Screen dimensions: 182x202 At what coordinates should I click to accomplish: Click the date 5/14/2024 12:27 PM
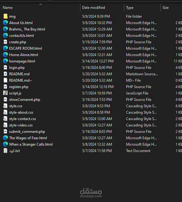[x=98, y=61]
